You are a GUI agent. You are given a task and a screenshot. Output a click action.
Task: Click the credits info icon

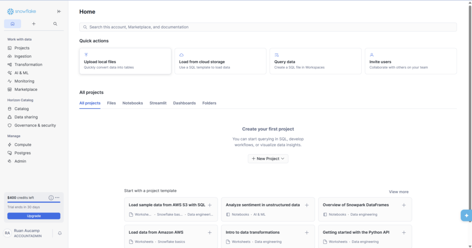click(x=51, y=197)
